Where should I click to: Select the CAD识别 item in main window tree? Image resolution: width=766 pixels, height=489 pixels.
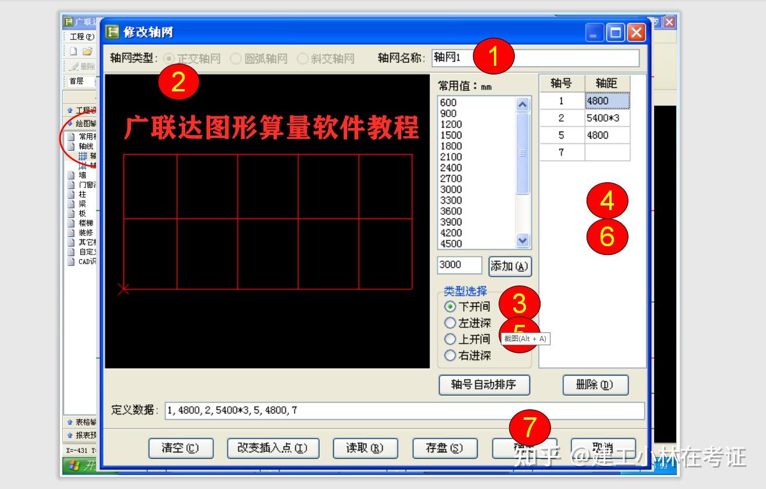[x=87, y=261]
